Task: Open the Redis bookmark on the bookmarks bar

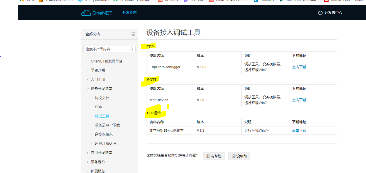Action: pos(345,1)
